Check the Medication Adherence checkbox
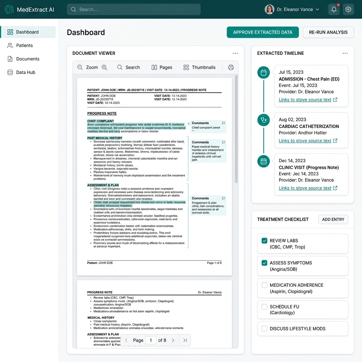This screenshot has width=362, height=362. coord(264,285)
